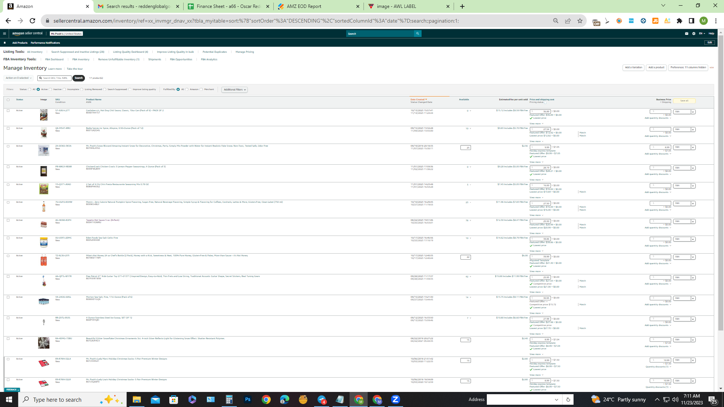Select the Inactive status filter
This screenshot has height=407, width=724.
[51, 90]
